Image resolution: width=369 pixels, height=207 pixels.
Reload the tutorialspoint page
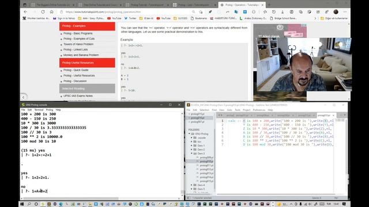pos(43,11)
